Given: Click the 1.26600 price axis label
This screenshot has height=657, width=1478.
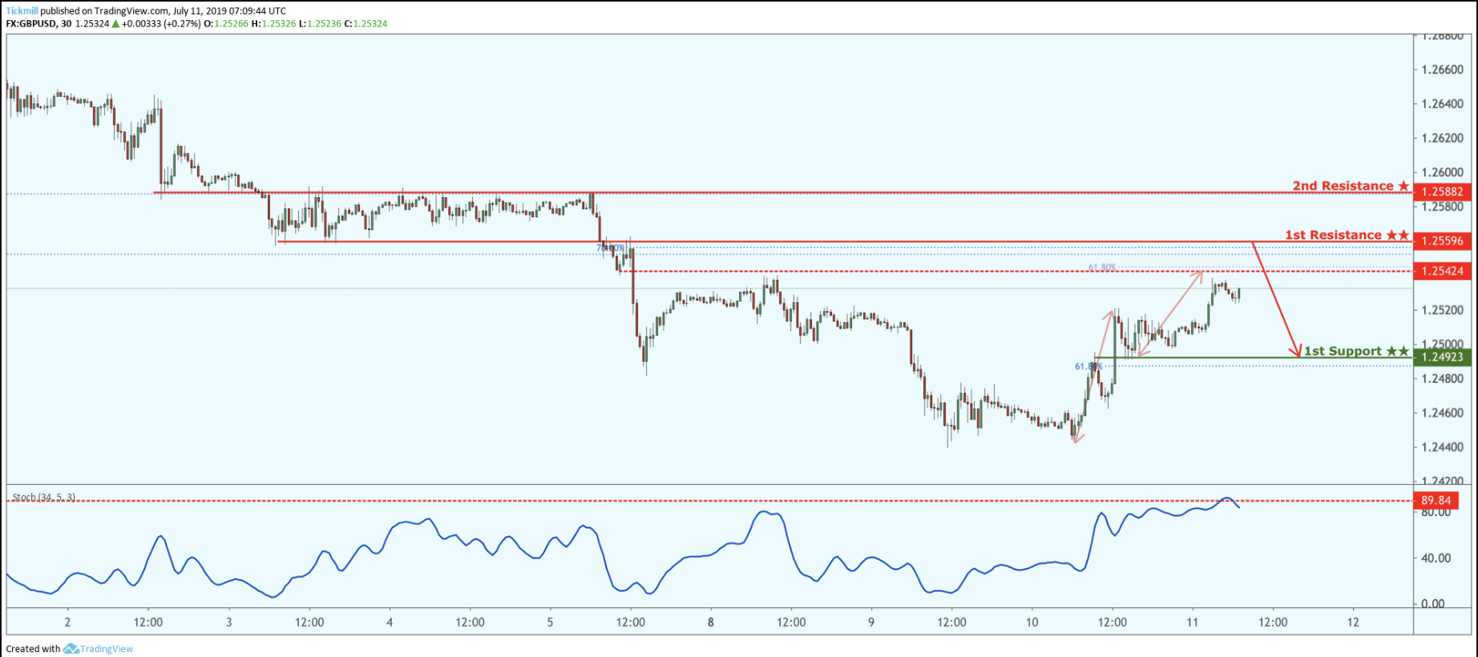Looking at the screenshot, I should [x=1442, y=70].
